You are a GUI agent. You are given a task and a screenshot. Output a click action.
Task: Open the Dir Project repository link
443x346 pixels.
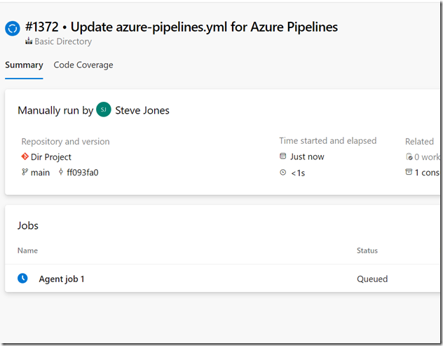[51, 157]
